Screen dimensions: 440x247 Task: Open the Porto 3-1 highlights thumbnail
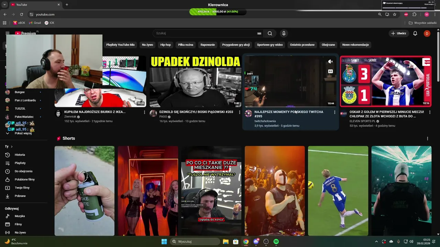(x=386, y=81)
